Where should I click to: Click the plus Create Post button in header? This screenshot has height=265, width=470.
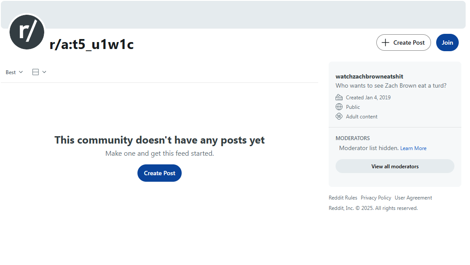click(404, 43)
